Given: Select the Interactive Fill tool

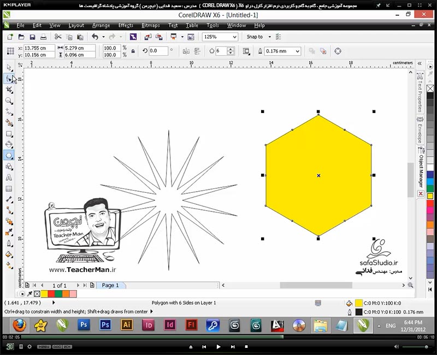Looking at the screenshot, I should tap(9, 265).
